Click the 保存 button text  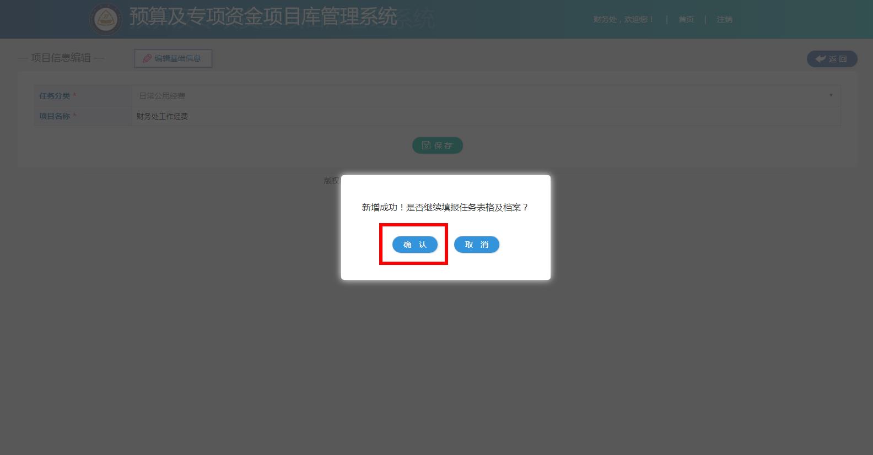443,145
